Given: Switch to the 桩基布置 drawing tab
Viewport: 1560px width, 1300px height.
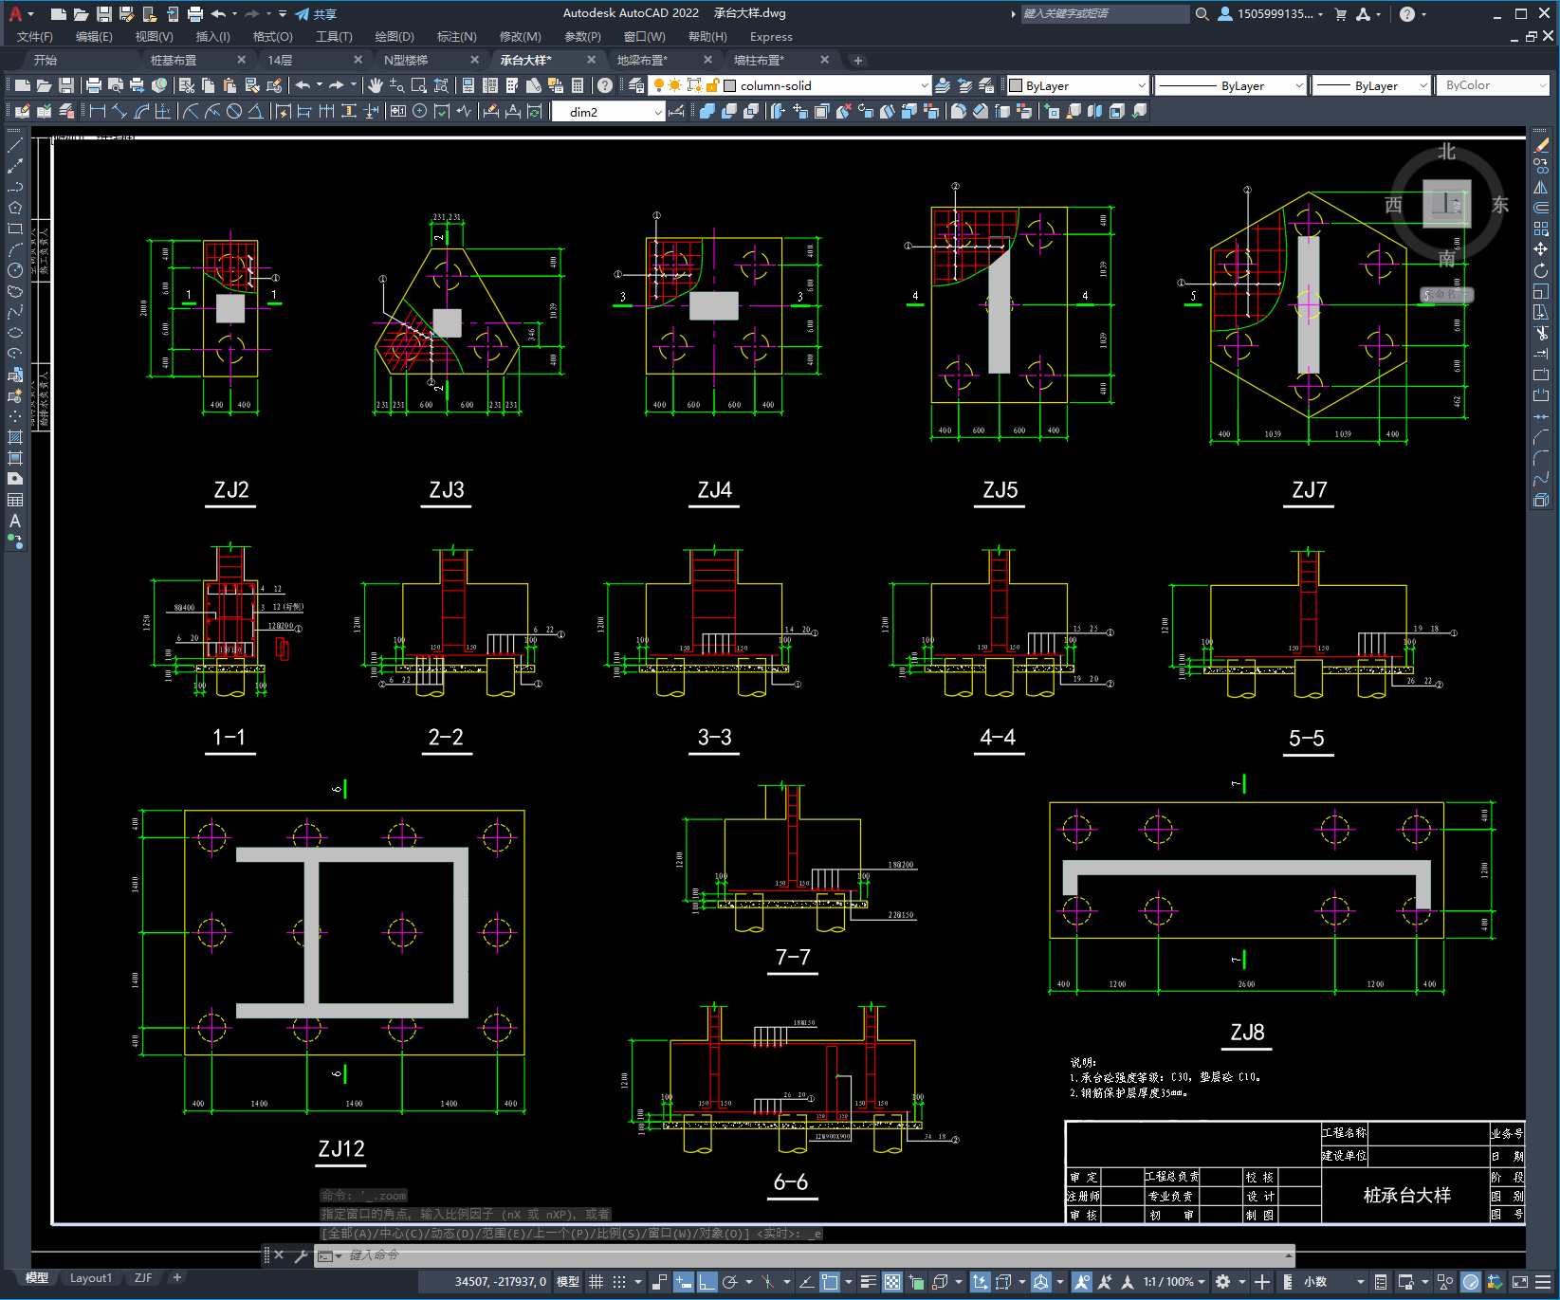Looking at the screenshot, I should pos(174,60).
